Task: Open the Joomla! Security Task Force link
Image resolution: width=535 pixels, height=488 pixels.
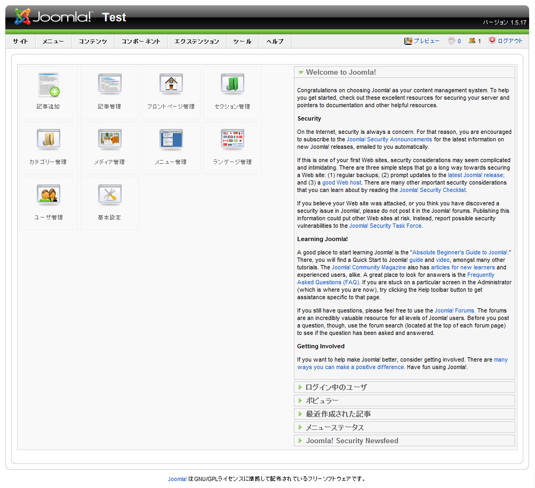Action: click(385, 226)
